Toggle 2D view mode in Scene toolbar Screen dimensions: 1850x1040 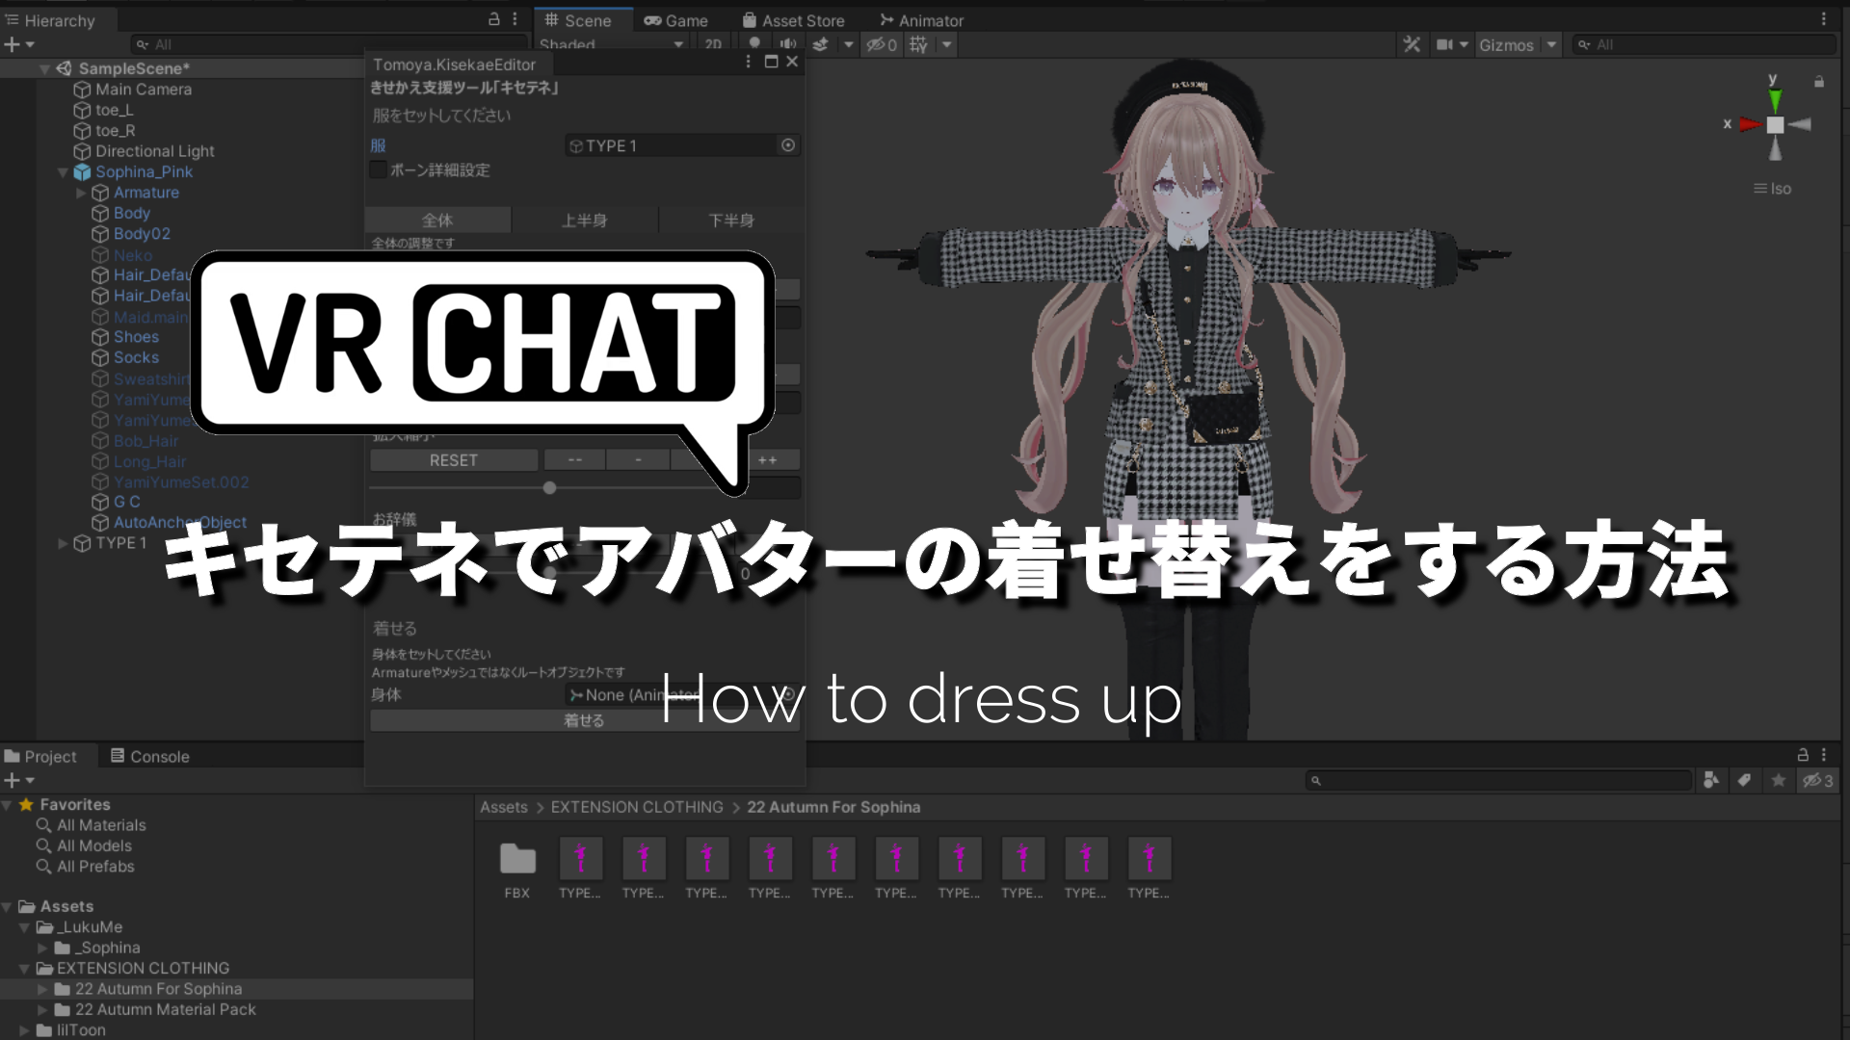pyautogui.click(x=714, y=44)
